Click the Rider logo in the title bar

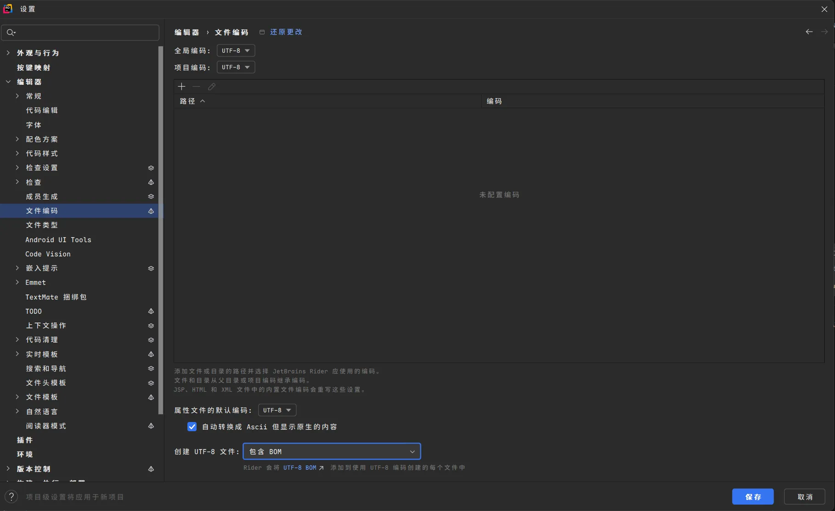click(x=7, y=8)
